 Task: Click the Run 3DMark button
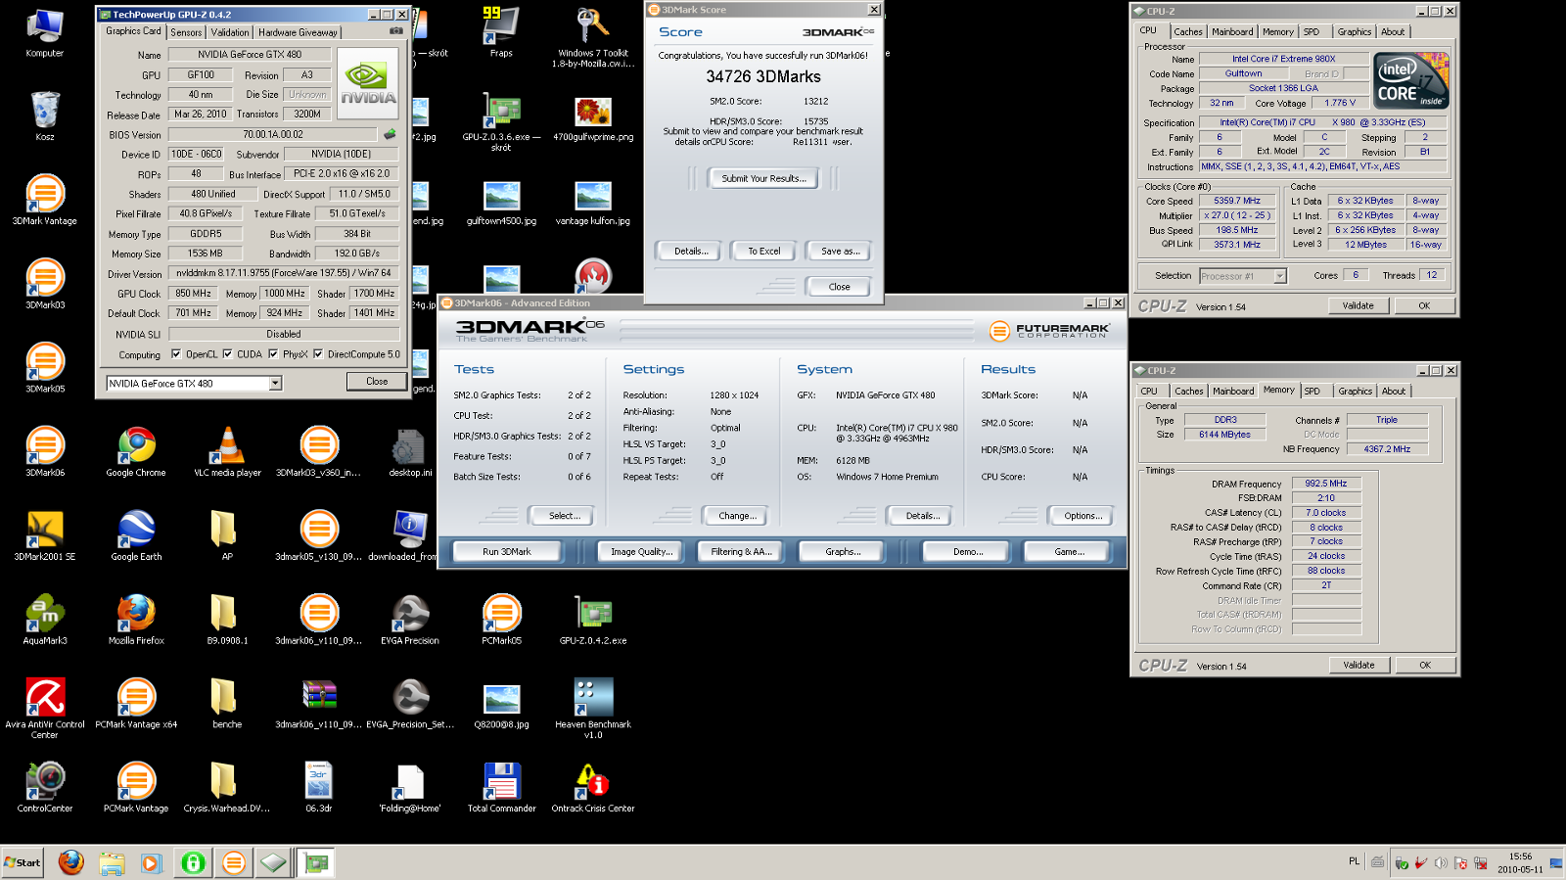[x=507, y=552]
